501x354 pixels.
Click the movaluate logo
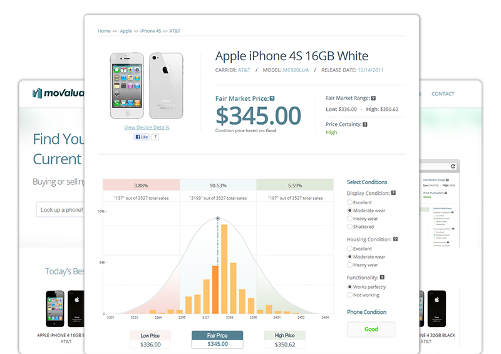tap(56, 94)
